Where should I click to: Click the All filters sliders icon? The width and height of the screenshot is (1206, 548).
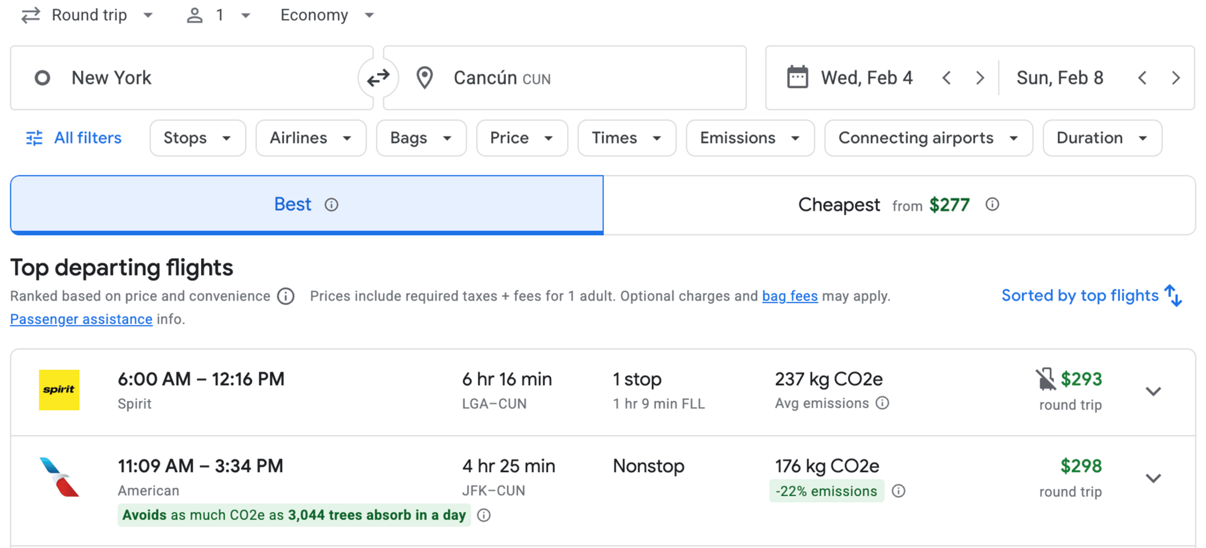[34, 138]
